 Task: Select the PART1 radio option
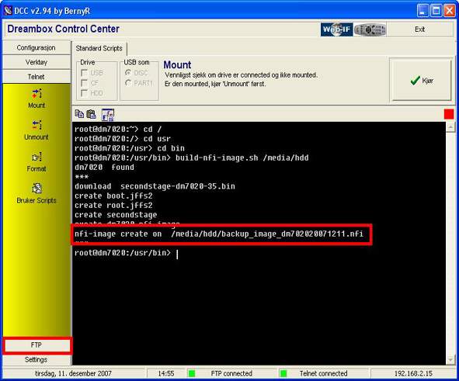click(128, 83)
